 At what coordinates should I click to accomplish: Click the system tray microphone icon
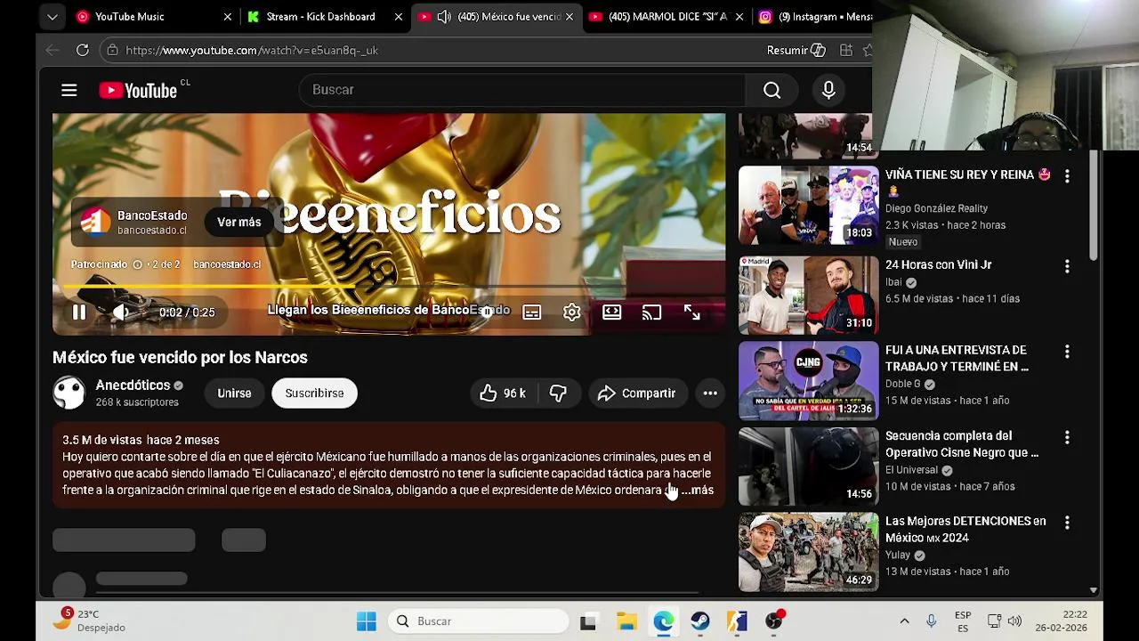point(931,621)
